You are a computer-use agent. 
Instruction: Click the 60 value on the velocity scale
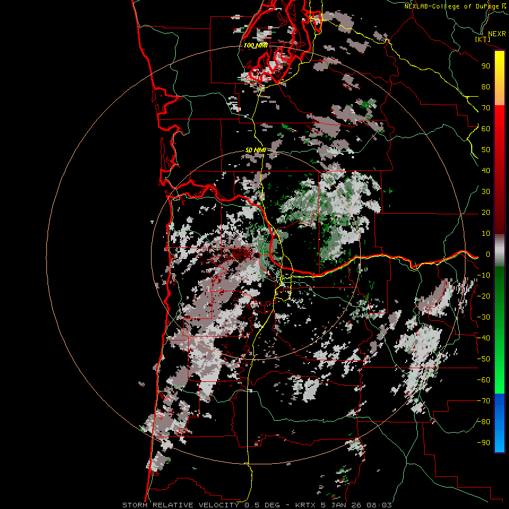[x=486, y=129]
